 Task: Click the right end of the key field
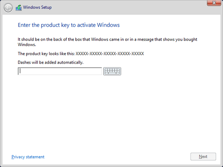pyautogui.click(x=98, y=71)
